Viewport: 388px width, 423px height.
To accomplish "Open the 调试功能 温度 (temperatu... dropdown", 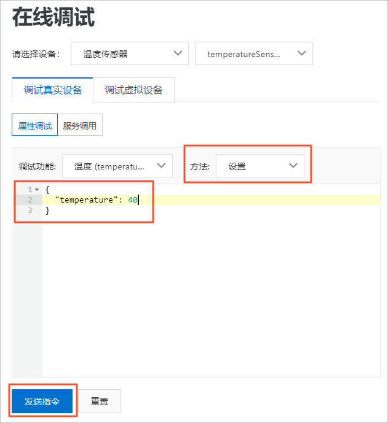I will (x=117, y=166).
